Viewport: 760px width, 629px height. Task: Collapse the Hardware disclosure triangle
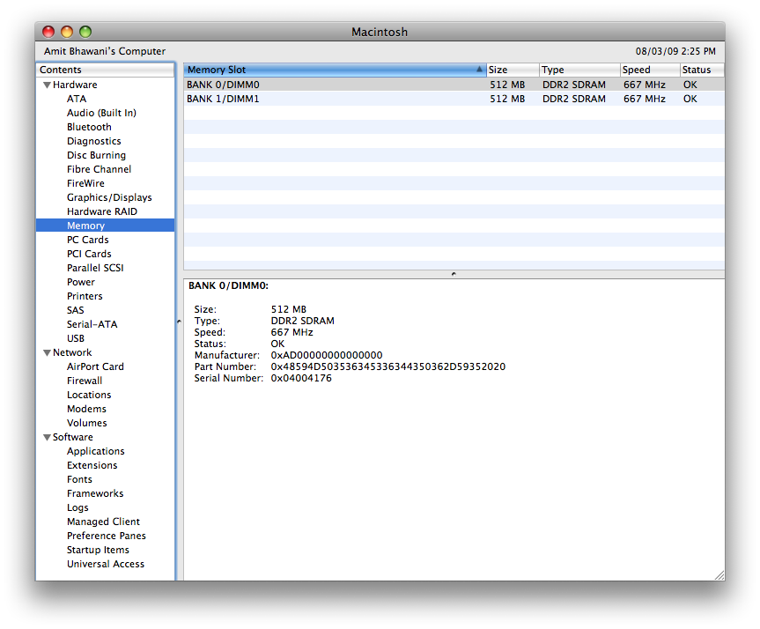47,85
